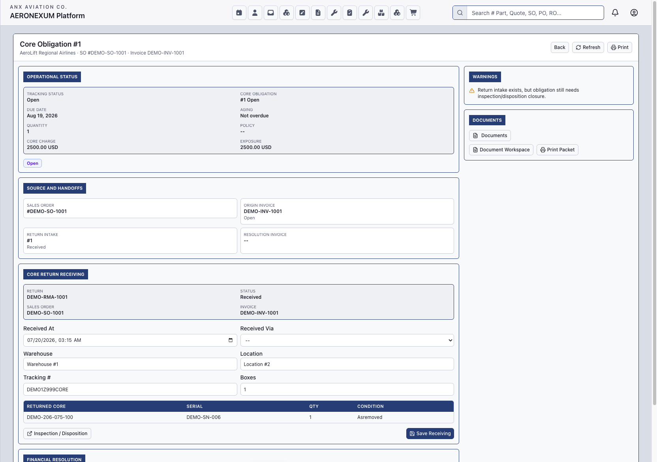Screen dimensions: 657x462
Task: Open the calendar icon in top toolbar
Action: (239, 13)
